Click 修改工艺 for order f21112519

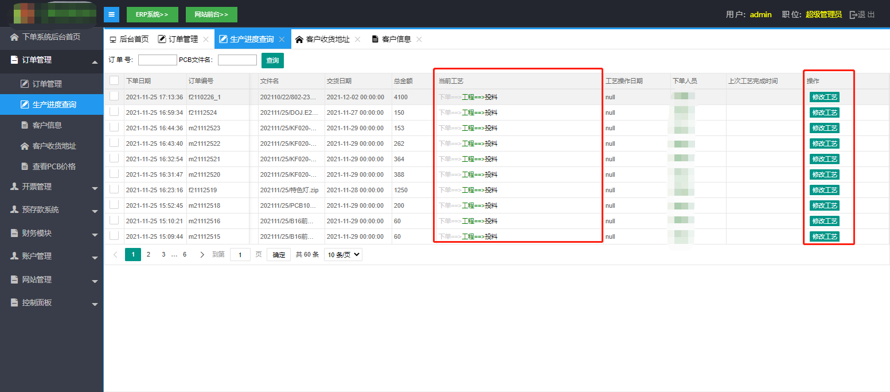pos(824,190)
